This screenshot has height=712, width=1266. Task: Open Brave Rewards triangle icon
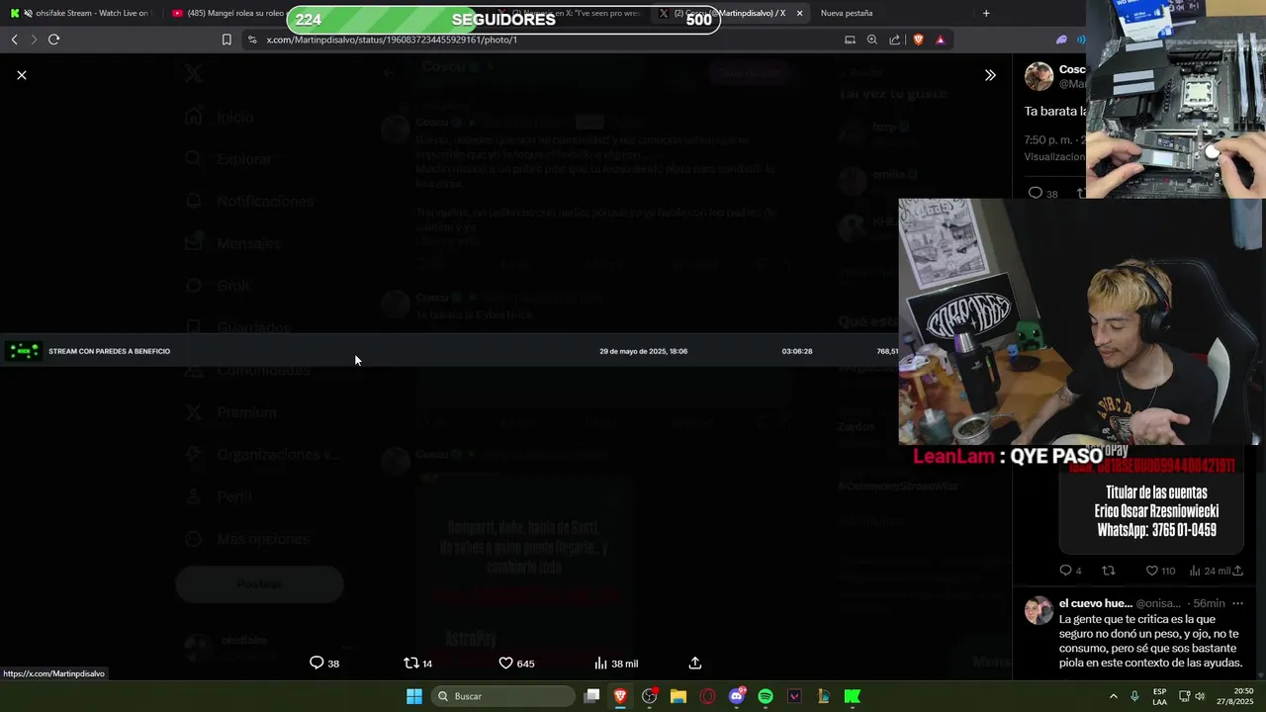[x=940, y=40]
